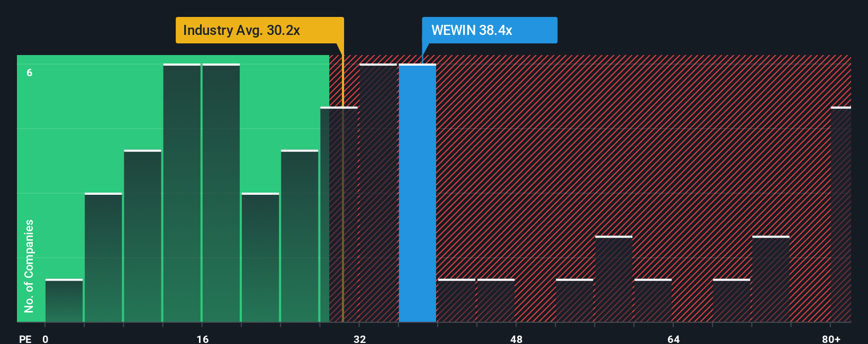Viewport: 868px width, 344px height.
Task: Click the x-axis label 32
Action: click(x=360, y=339)
